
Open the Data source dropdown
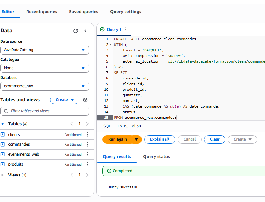45,50
